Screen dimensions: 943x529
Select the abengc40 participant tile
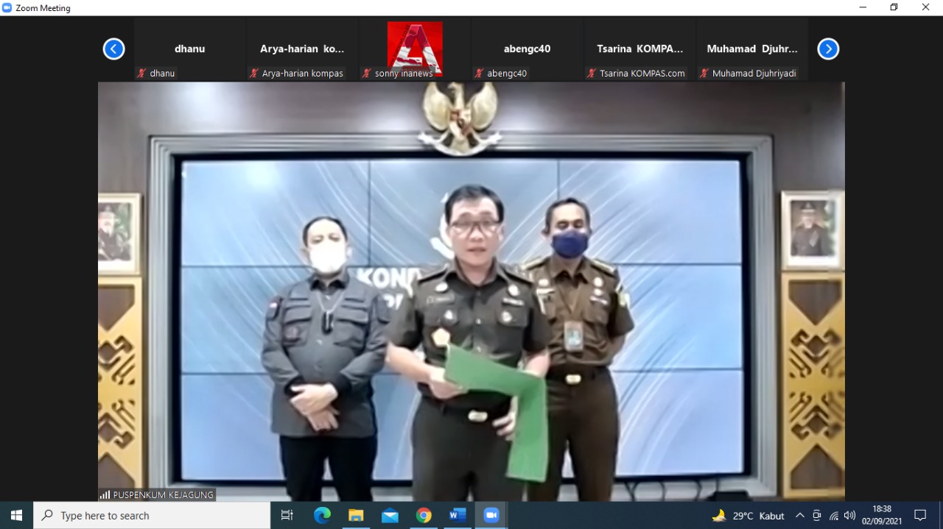pyautogui.click(x=527, y=49)
